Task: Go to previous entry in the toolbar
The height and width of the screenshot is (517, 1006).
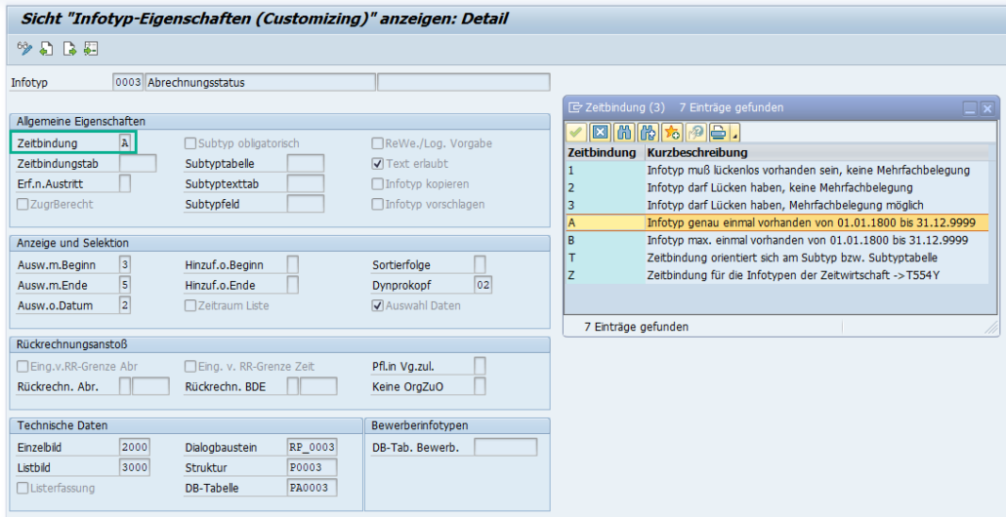Action: [x=47, y=48]
